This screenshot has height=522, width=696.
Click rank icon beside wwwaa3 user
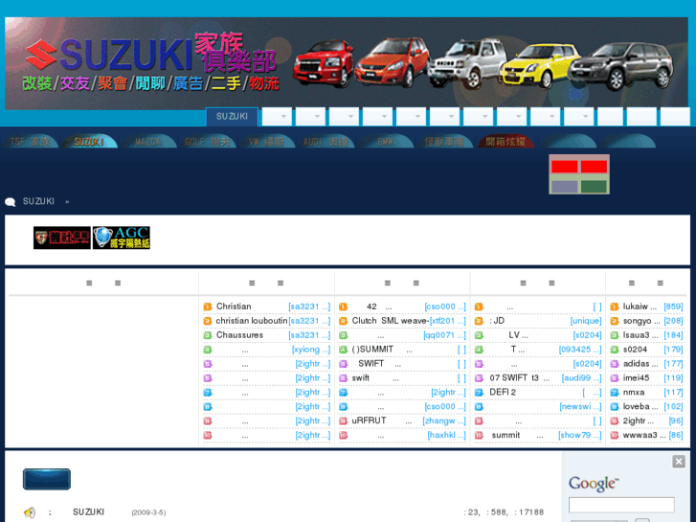(x=615, y=436)
